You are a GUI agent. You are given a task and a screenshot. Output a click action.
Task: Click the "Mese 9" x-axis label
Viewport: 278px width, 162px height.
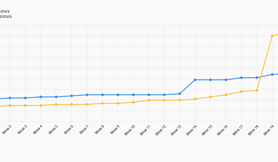pos(115,130)
